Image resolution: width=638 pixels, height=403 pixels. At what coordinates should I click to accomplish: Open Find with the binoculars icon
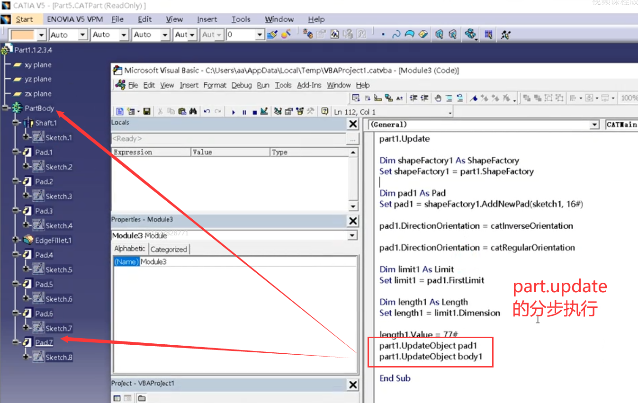tap(193, 111)
